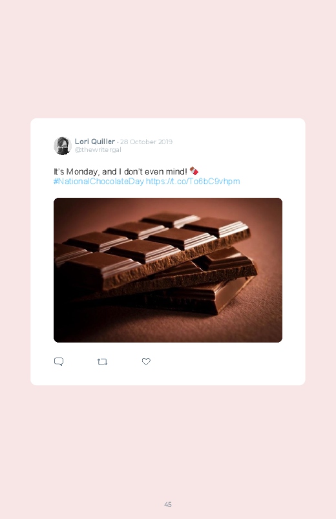Click page number 45 in the footer

coord(168,504)
